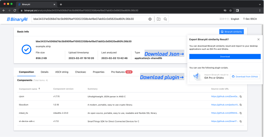Viewport: 264px width, 137px height.
Task: Switch language to English
Action: (235, 19)
